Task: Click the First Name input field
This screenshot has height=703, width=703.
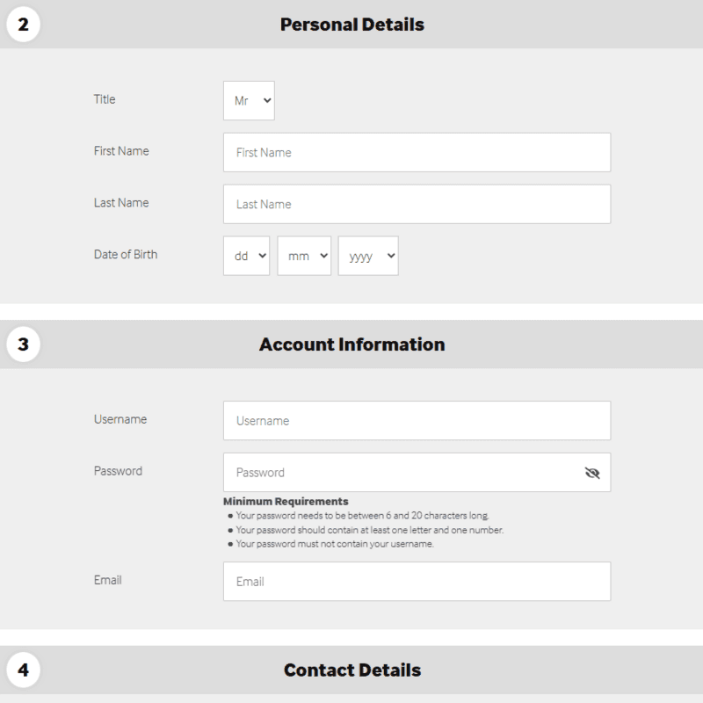Action: click(417, 152)
